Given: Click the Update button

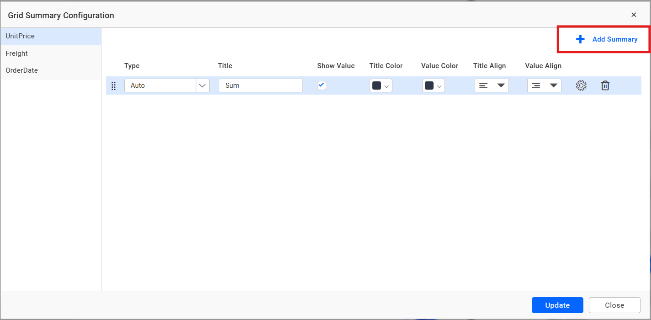Looking at the screenshot, I should [557, 305].
